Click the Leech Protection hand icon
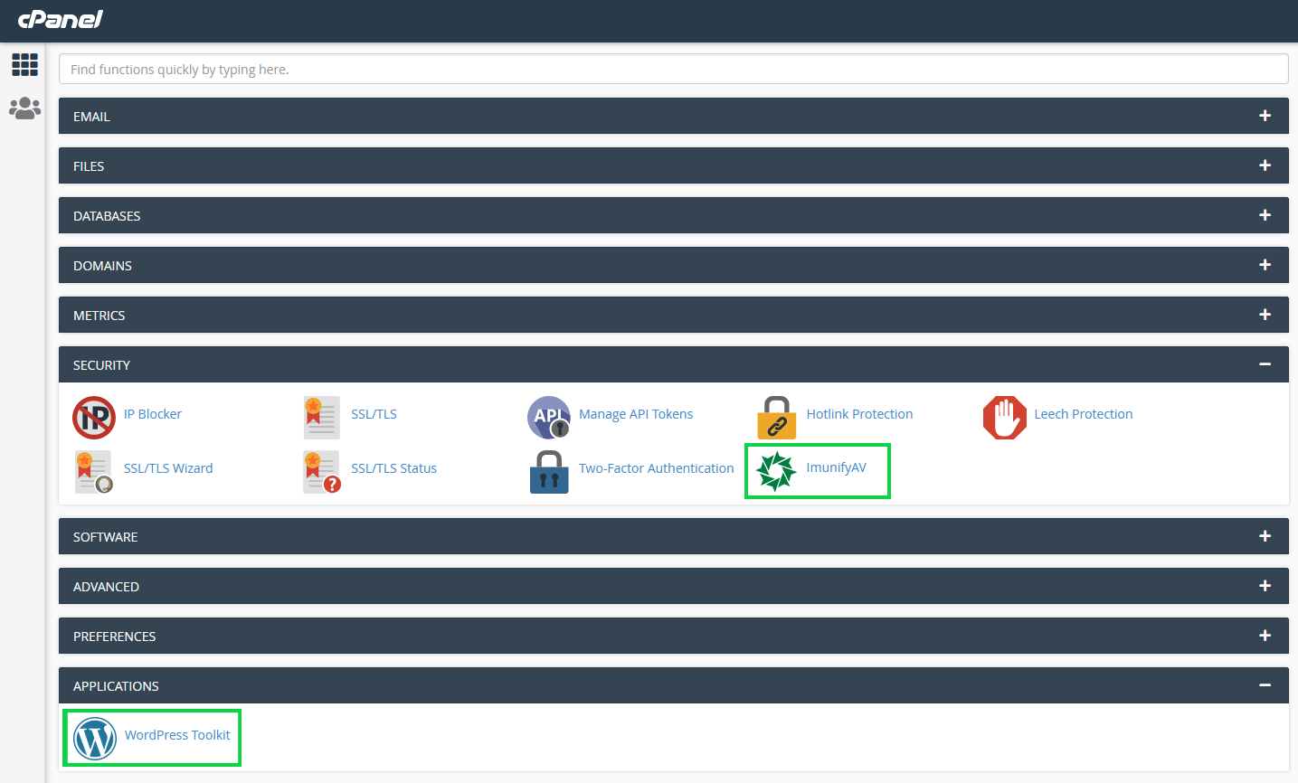 pyautogui.click(x=1004, y=418)
